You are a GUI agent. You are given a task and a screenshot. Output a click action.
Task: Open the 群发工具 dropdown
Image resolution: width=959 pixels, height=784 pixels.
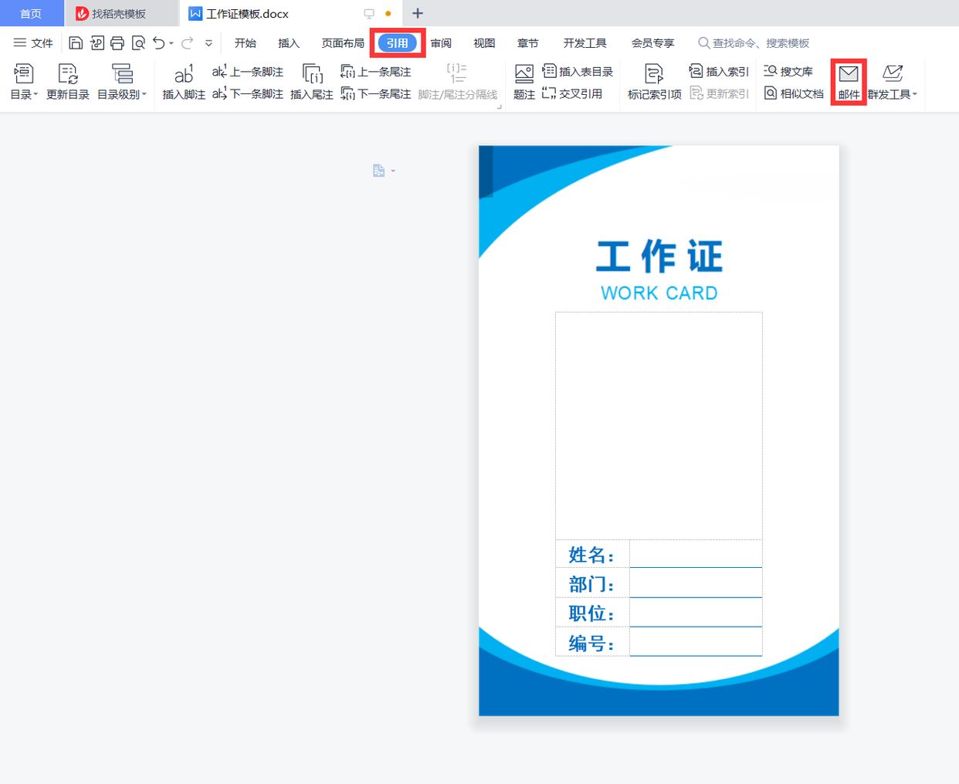click(x=893, y=83)
